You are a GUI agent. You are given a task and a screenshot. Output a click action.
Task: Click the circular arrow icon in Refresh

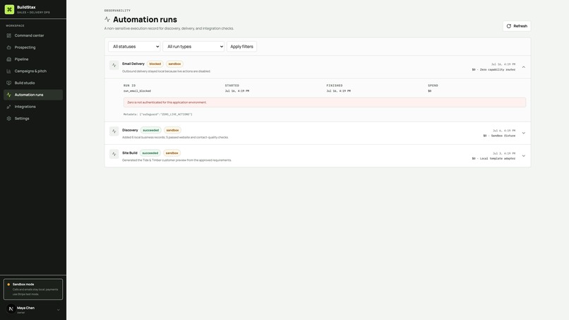pyautogui.click(x=509, y=26)
